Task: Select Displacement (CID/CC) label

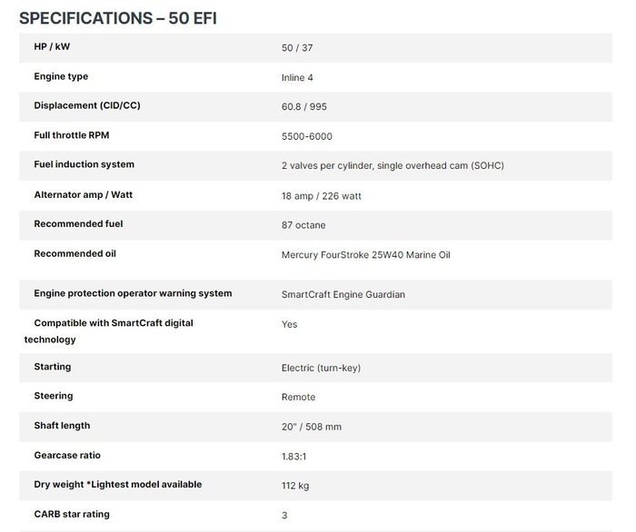Action: [x=87, y=105]
